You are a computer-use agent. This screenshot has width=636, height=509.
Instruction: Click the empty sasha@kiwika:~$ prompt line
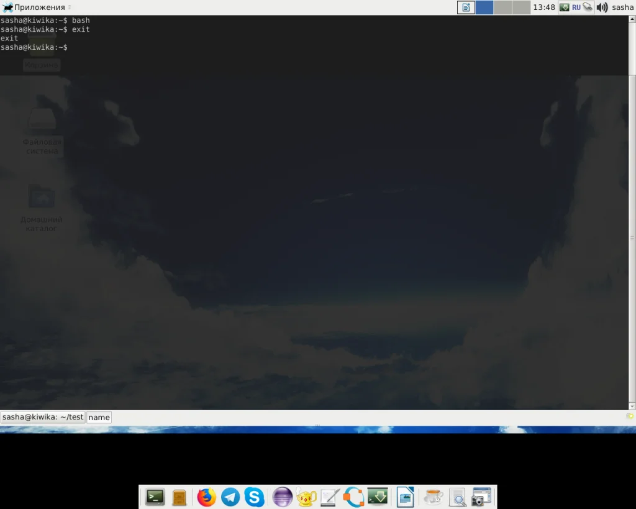coord(34,47)
